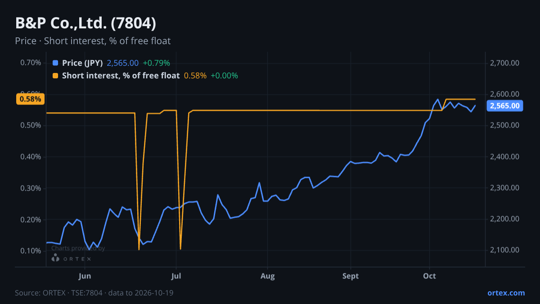The height and width of the screenshot is (304, 540).
Task: Click the orange Short interest legend swatch
Action: point(55,76)
